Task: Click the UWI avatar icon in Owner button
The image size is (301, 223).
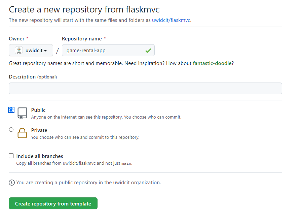Action: point(19,51)
